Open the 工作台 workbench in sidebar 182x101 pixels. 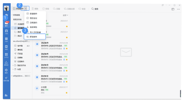[x=6, y=55]
